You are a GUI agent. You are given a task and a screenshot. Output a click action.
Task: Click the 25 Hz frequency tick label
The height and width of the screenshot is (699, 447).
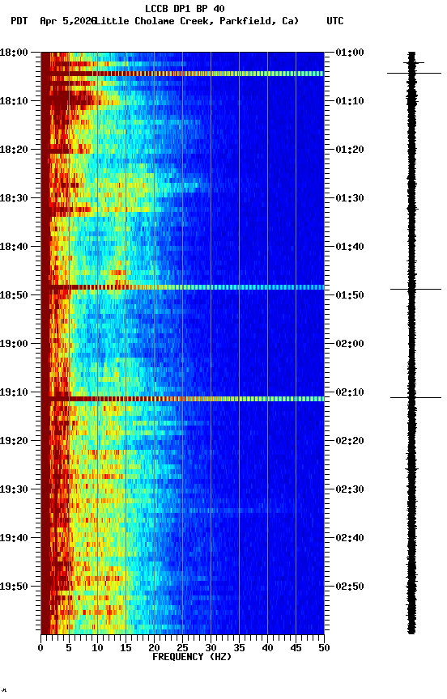[182, 648]
